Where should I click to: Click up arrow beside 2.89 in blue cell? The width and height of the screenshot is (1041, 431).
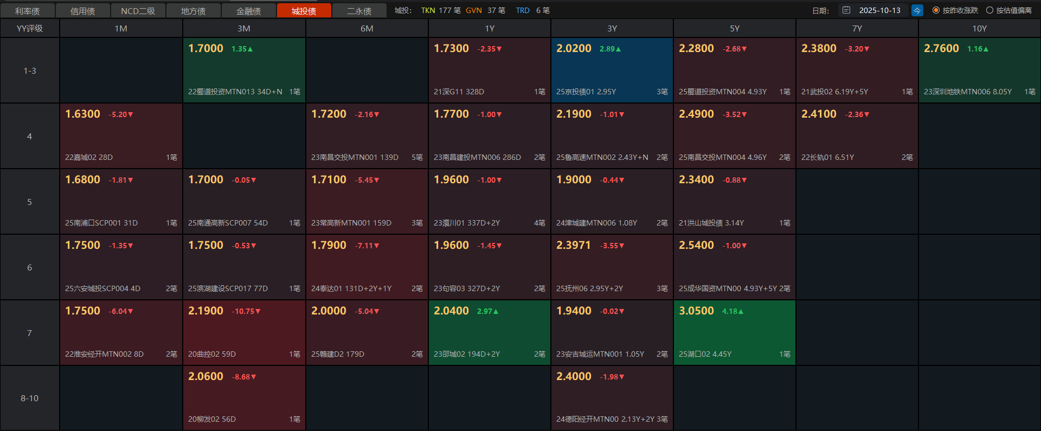tap(618, 49)
